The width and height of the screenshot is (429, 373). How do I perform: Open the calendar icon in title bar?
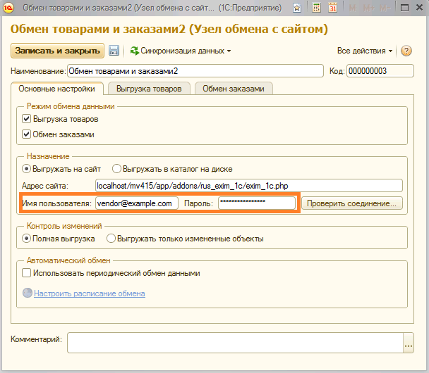pyautogui.click(x=333, y=8)
